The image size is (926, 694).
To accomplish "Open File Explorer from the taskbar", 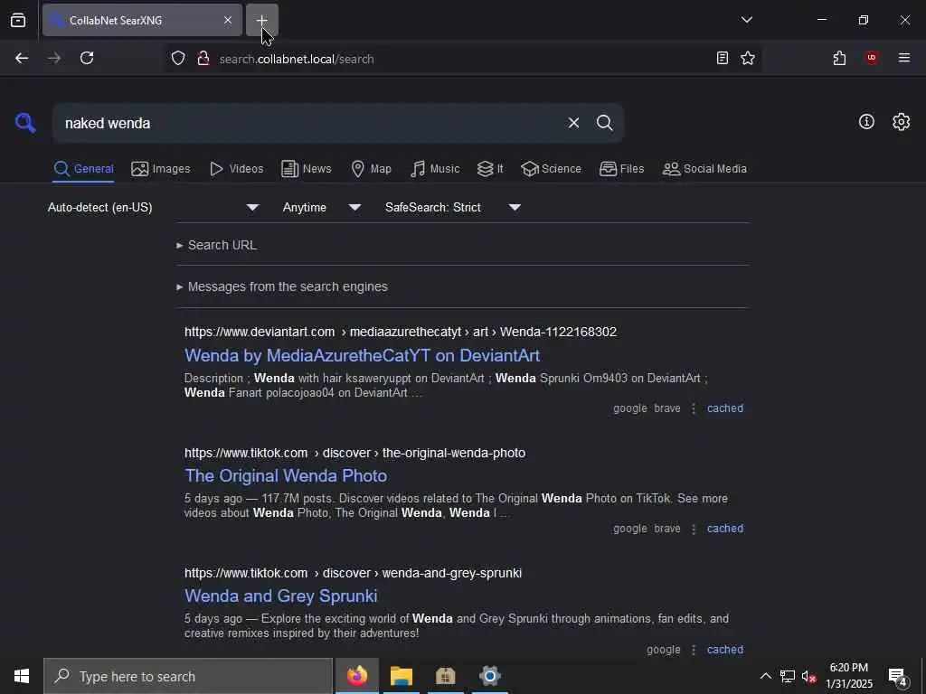I will 401,676.
